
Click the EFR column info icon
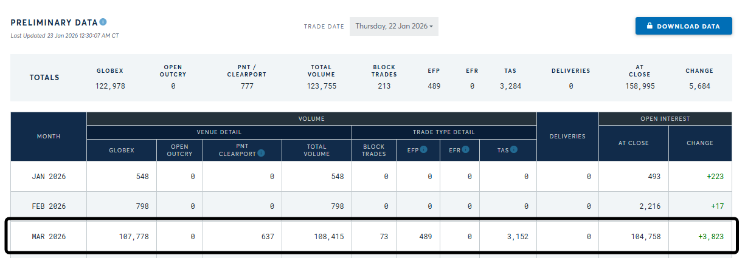point(467,149)
